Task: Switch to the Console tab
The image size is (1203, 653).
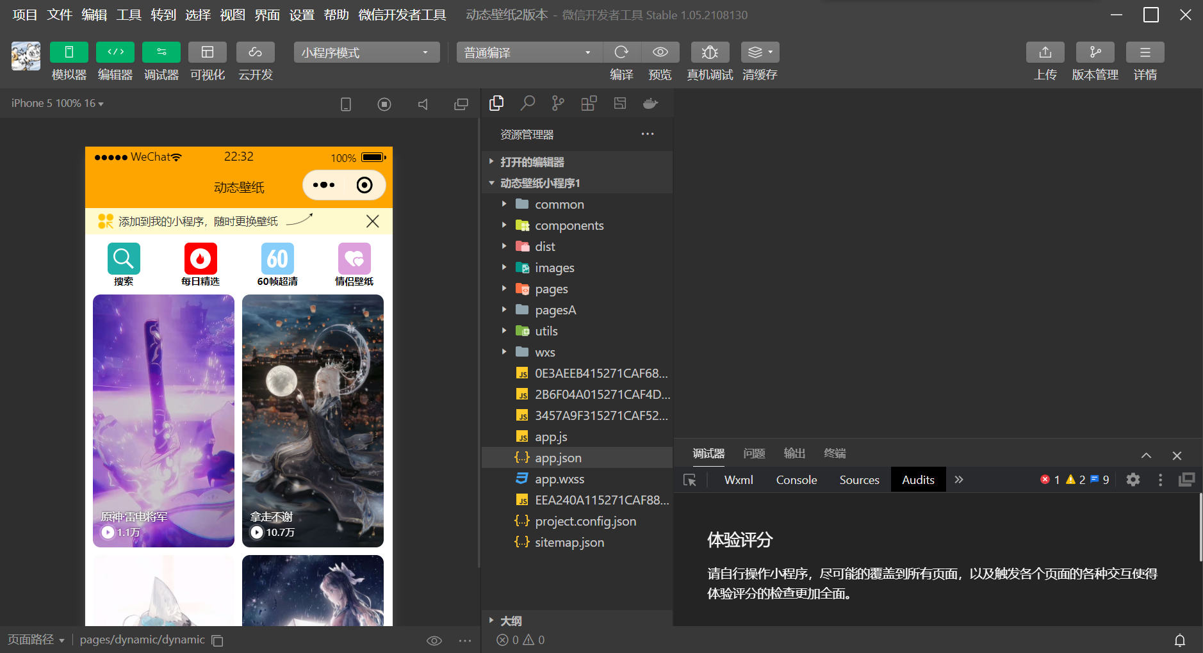Action: pos(796,480)
